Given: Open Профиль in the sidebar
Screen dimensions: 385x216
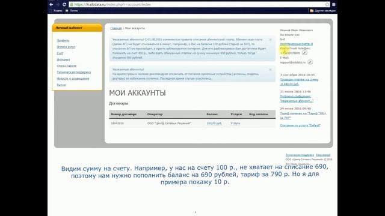Looking at the screenshot, I should [x=63, y=40].
